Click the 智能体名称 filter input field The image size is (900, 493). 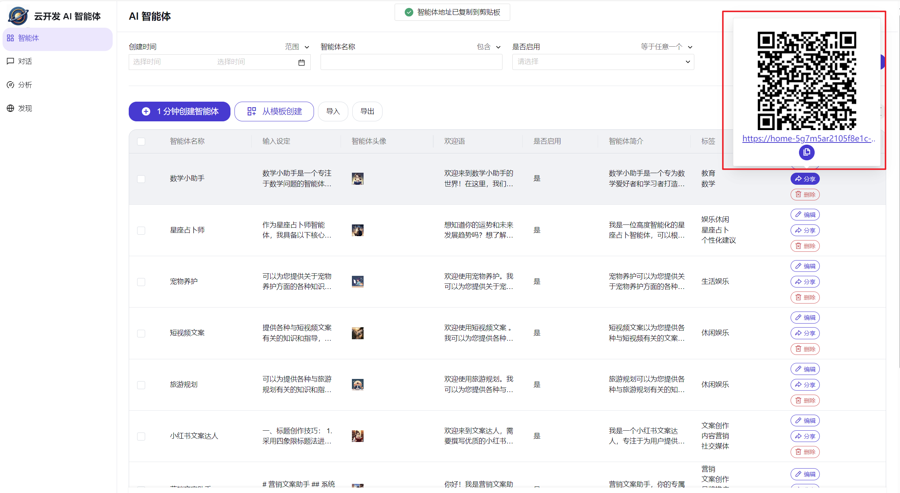tap(411, 62)
